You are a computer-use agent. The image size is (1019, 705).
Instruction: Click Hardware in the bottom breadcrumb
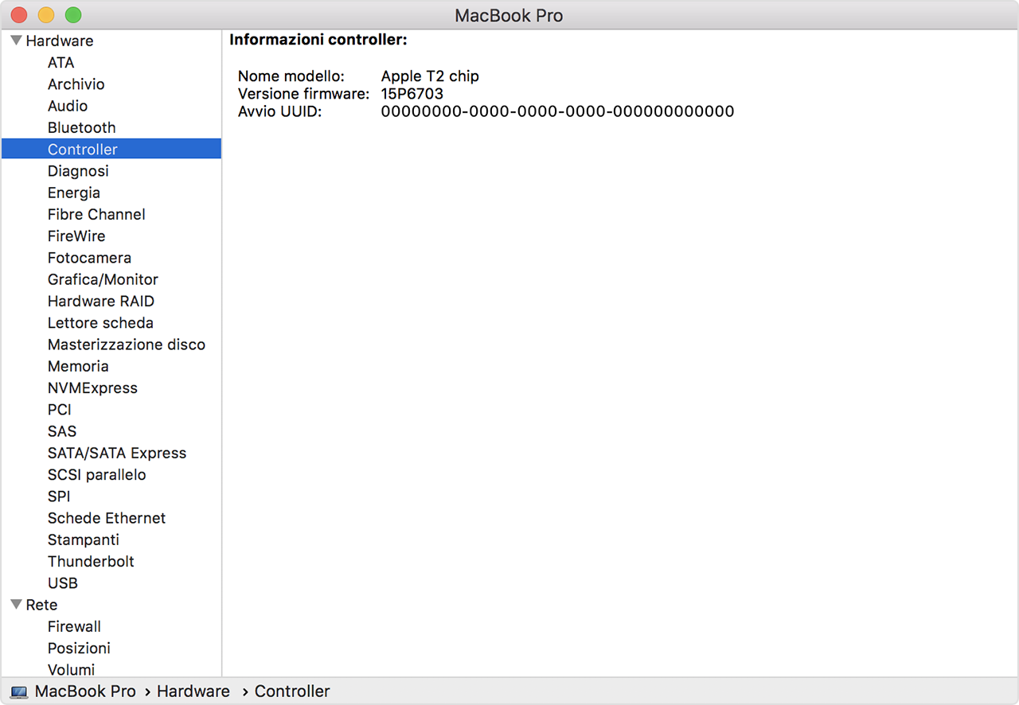[x=193, y=691]
